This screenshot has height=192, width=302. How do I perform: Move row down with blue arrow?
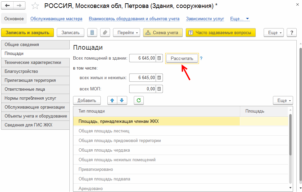coord(122,100)
